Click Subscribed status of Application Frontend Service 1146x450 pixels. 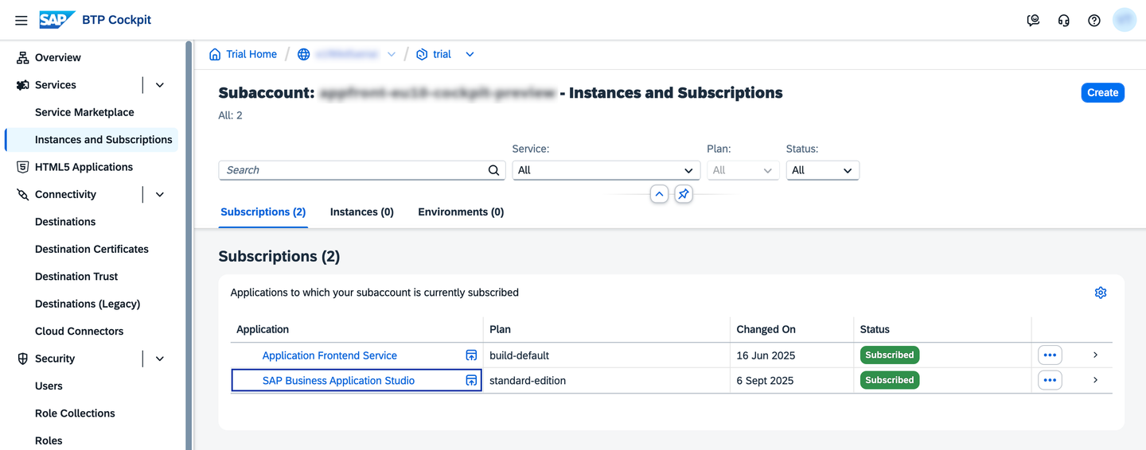tap(890, 355)
